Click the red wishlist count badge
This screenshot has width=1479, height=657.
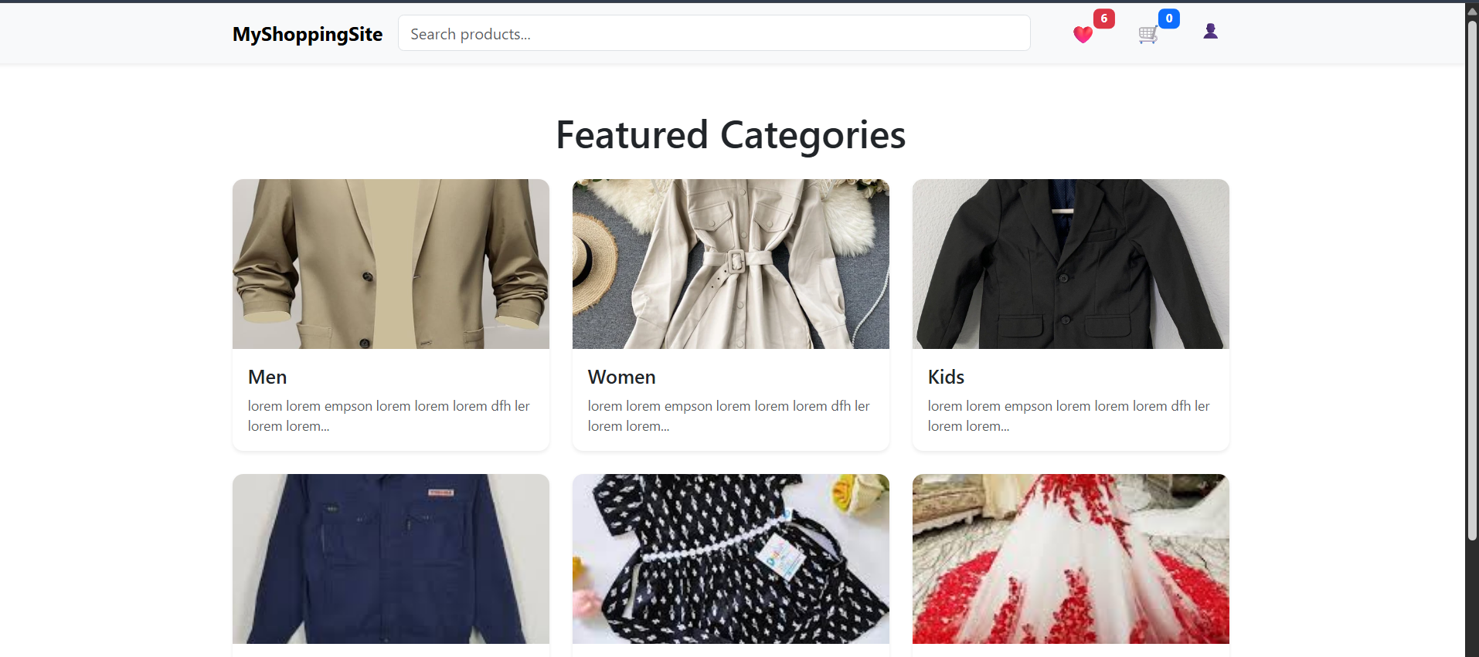click(x=1103, y=19)
